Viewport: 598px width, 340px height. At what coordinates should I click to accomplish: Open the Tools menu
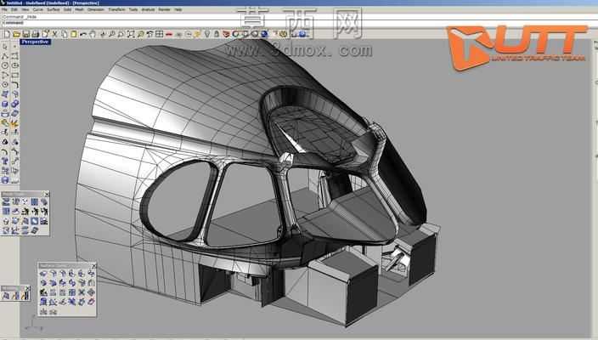click(133, 9)
